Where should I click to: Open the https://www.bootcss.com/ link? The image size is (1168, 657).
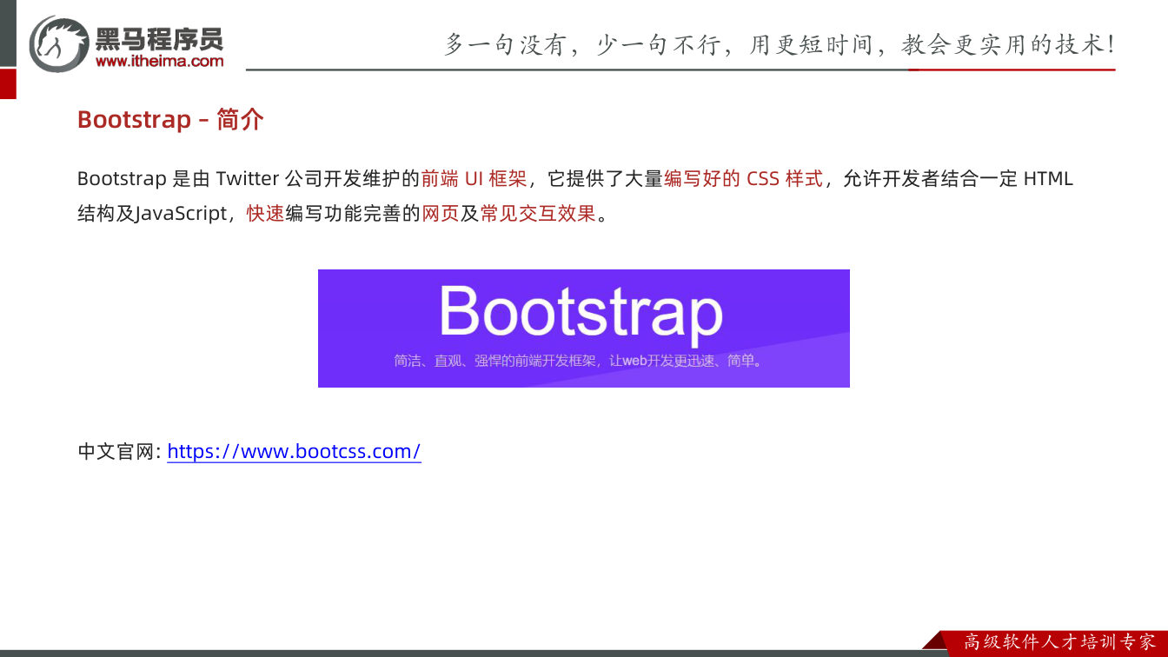tap(294, 451)
